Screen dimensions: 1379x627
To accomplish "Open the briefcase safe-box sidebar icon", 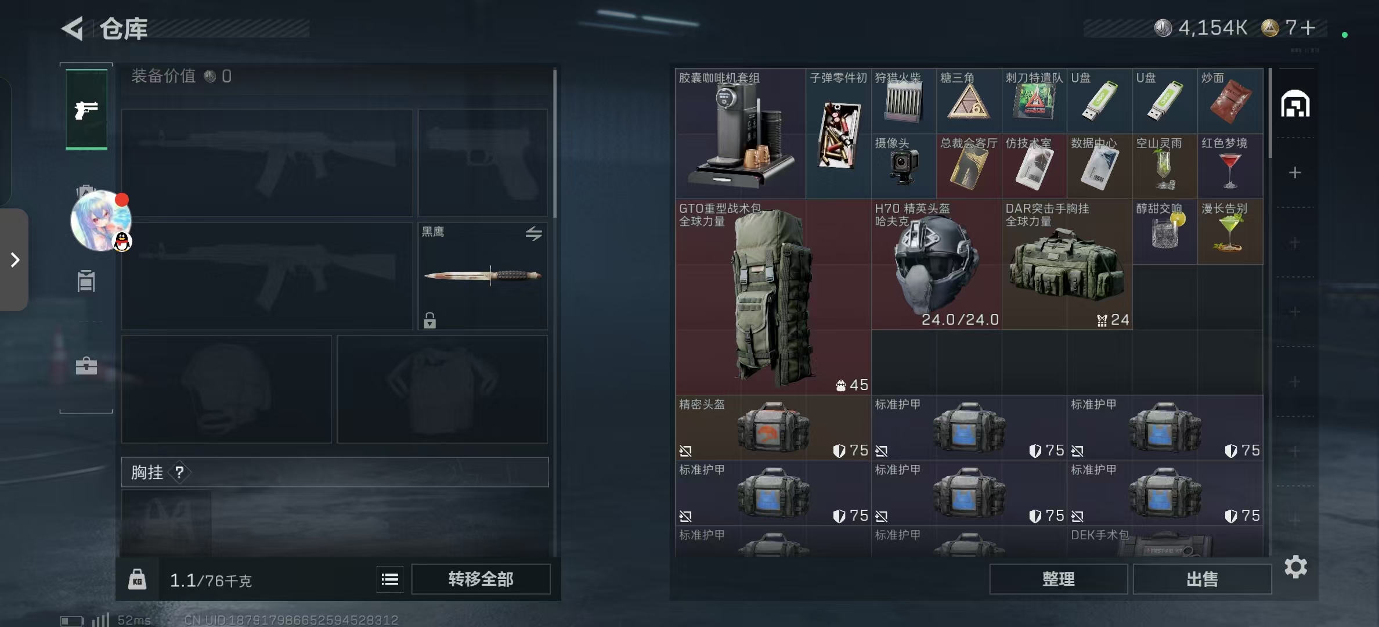I will click(x=86, y=365).
